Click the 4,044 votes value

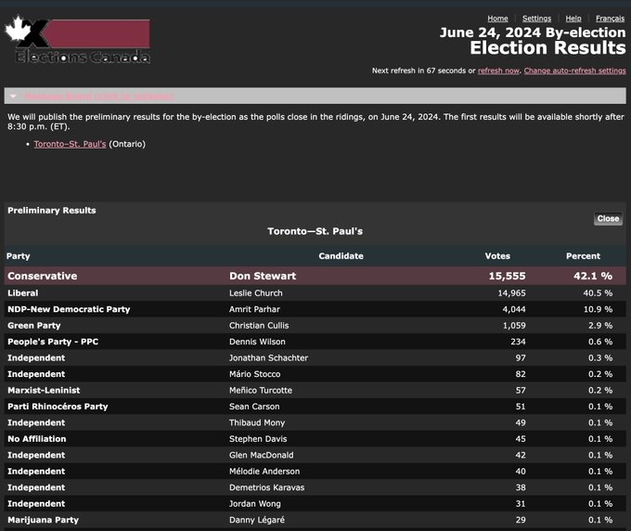(x=514, y=309)
